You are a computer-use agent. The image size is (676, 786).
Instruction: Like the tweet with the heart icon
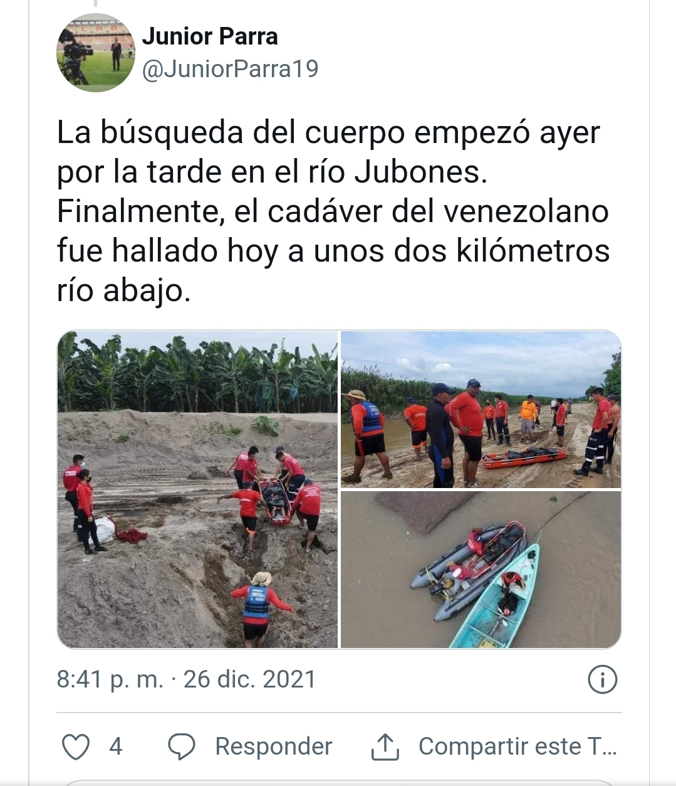pyautogui.click(x=76, y=746)
